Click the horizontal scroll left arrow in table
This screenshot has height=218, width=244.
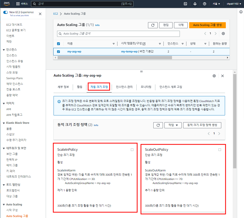[x=55, y=58]
